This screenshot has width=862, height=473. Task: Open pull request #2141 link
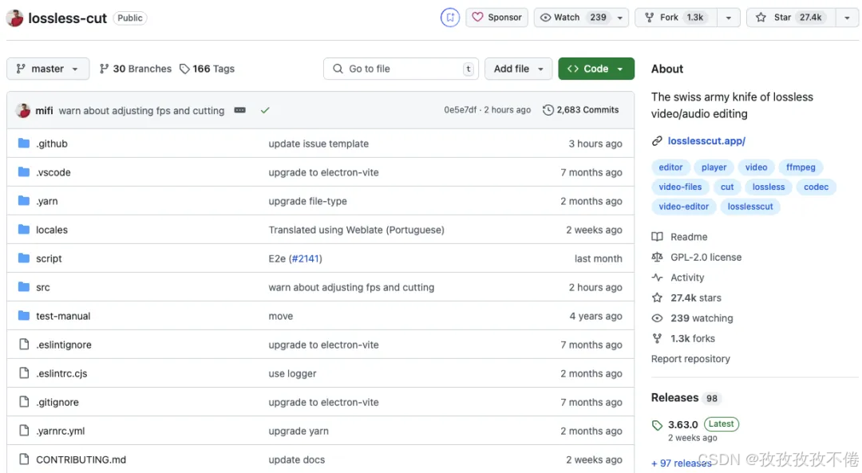click(x=306, y=258)
